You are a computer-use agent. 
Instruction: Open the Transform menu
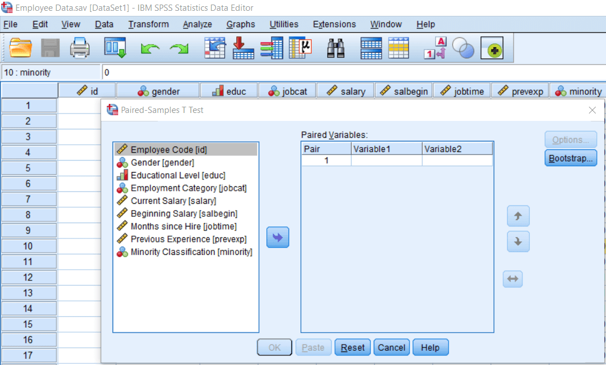click(148, 24)
